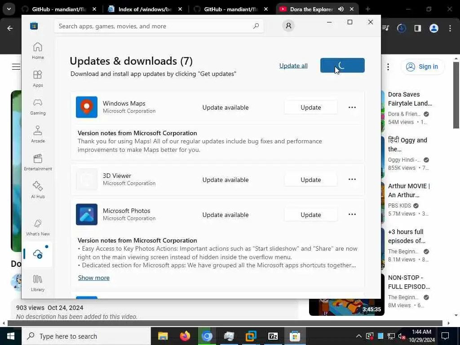Open NON-STOP FULL EPISODES video title

[409, 282]
